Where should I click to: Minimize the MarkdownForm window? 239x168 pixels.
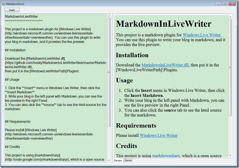[218, 4]
